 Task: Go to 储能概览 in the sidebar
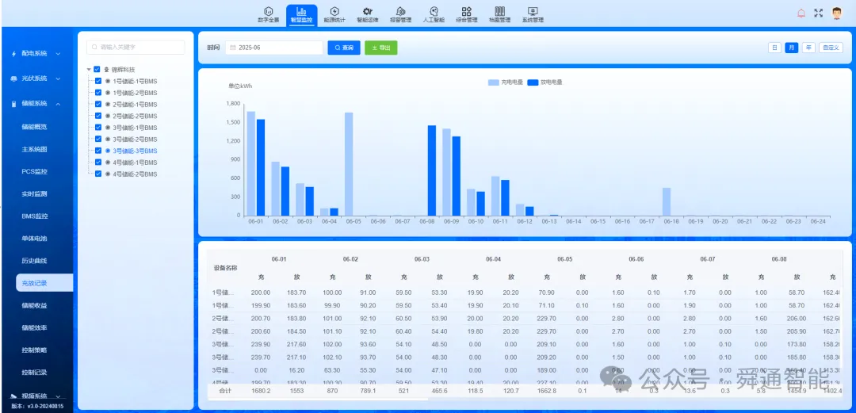(x=34, y=127)
